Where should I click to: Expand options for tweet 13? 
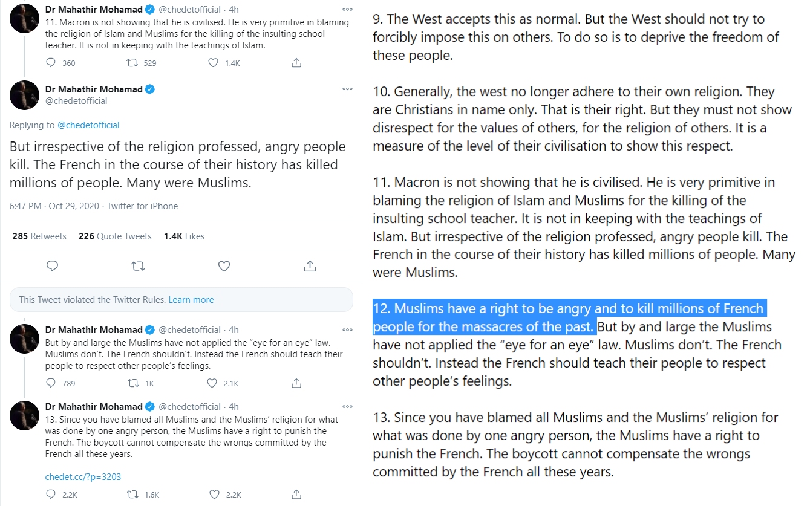347,406
